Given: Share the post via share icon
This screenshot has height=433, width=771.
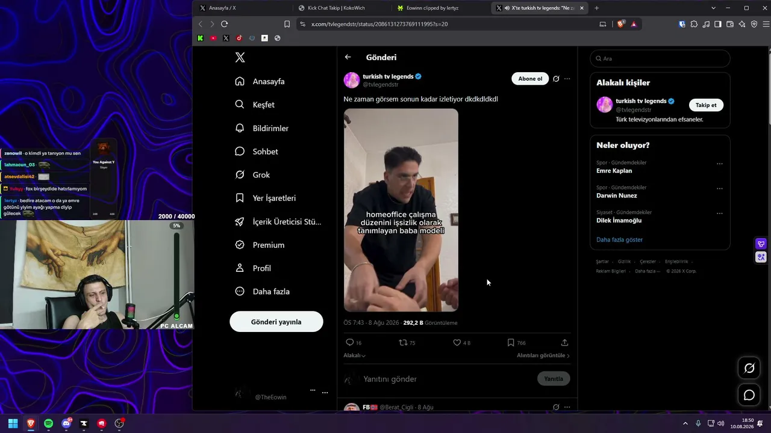Looking at the screenshot, I should coord(564,343).
